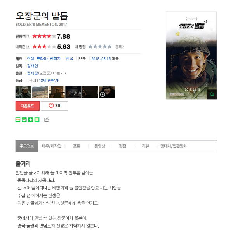233x235 pixels.
Task: Set my rating with 내 평점 stars
Action: (100, 47)
